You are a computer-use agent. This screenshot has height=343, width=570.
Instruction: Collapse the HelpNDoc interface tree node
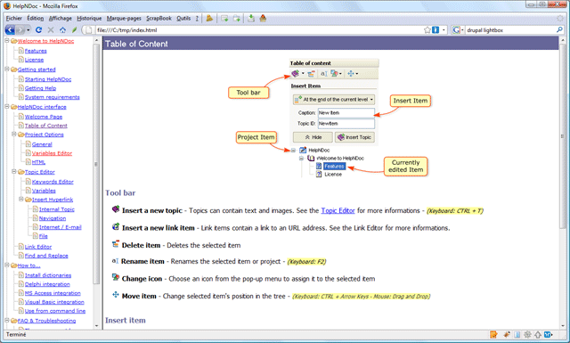(x=7, y=106)
